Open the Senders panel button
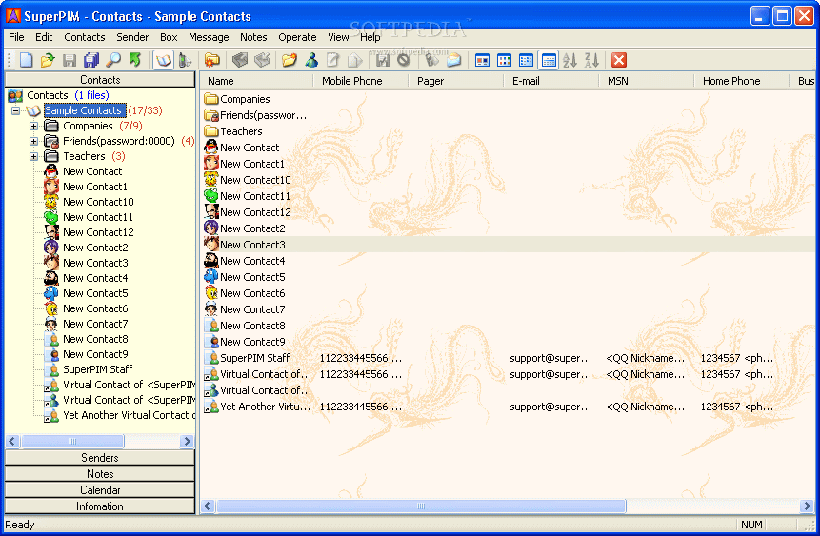820x536 pixels. coord(100,458)
